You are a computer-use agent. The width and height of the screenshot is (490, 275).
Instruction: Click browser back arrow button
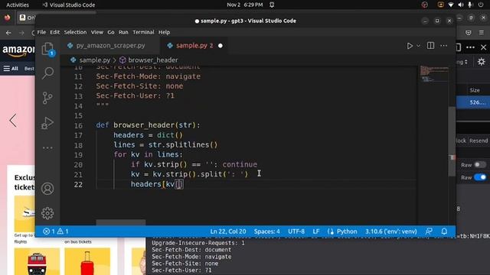click(8, 33)
